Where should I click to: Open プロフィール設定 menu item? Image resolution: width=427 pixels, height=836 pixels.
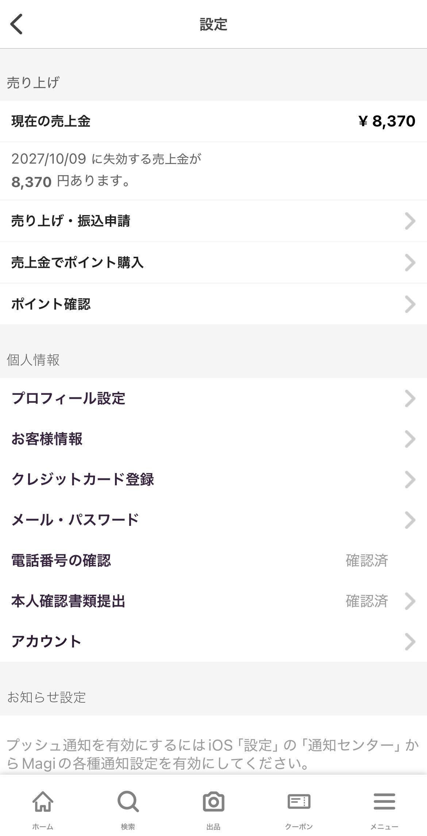[69, 398]
